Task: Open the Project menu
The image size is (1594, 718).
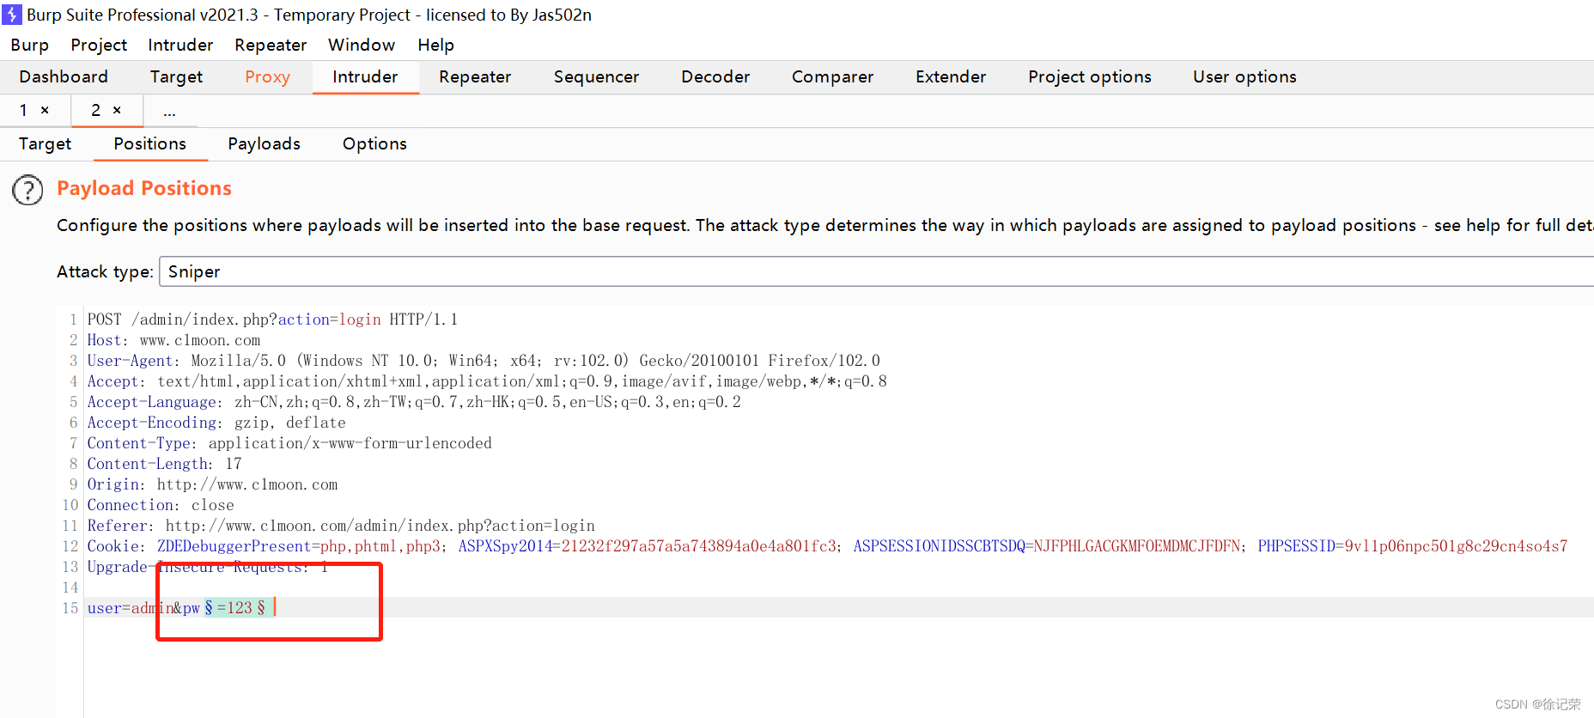Action: pyautogui.click(x=99, y=45)
